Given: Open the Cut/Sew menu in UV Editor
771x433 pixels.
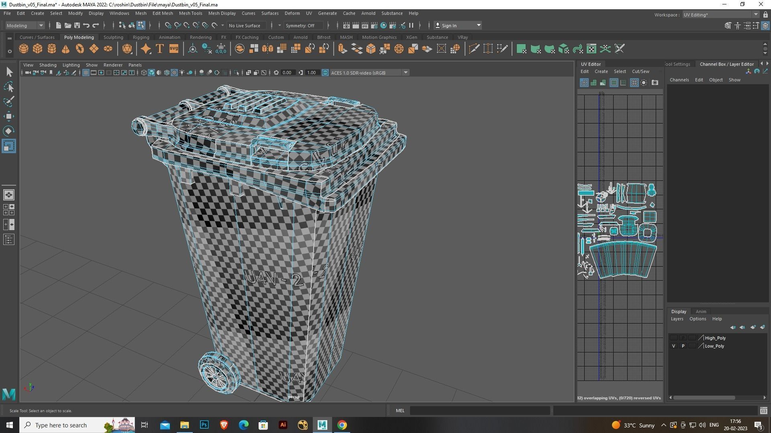Looking at the screenshot, I should click(640, 71).
